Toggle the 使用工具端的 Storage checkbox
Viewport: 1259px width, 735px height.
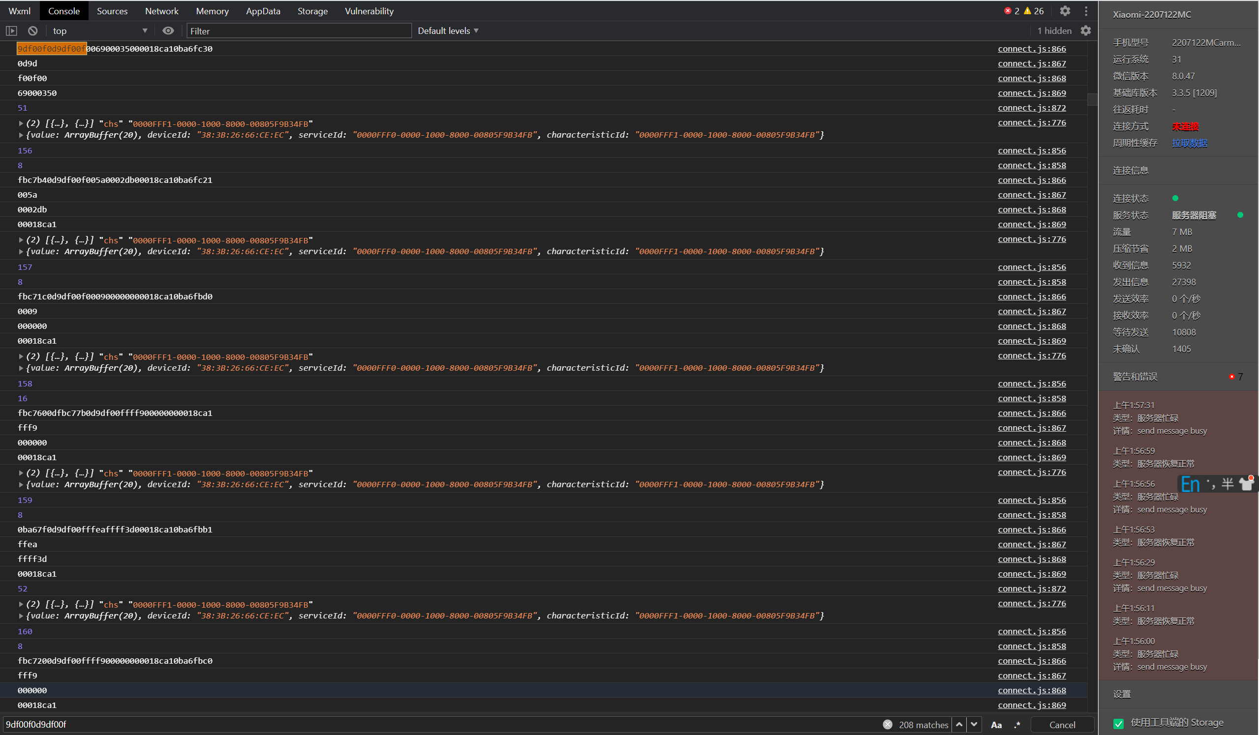point(1119,724)
